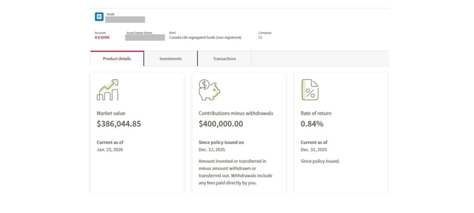Click the Jan. 23, 2026 current date
Viewport: 474px width, 213px height.
click(x=110, y=150)
